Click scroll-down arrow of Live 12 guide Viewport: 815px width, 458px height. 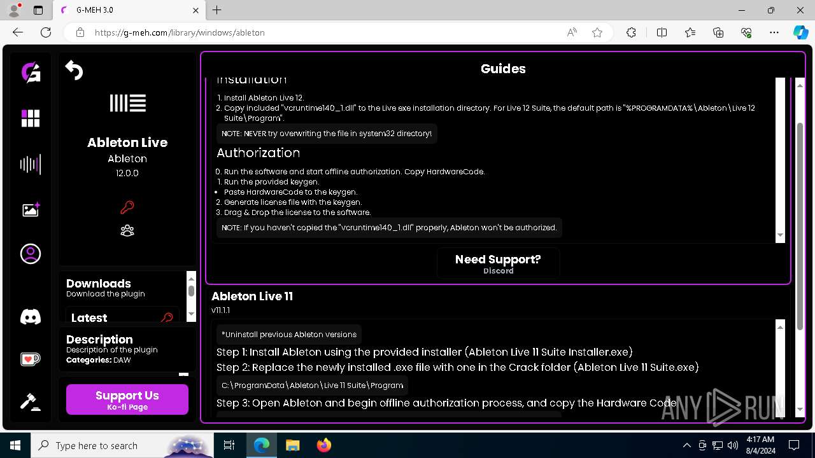[x=780, y=236]
